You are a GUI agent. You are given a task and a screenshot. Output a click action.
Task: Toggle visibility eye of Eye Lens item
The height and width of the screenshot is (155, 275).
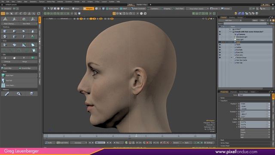pyautogui.click(x=220, y=55)
